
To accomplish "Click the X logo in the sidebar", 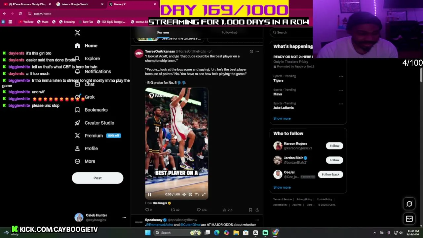I will (77, 33).
